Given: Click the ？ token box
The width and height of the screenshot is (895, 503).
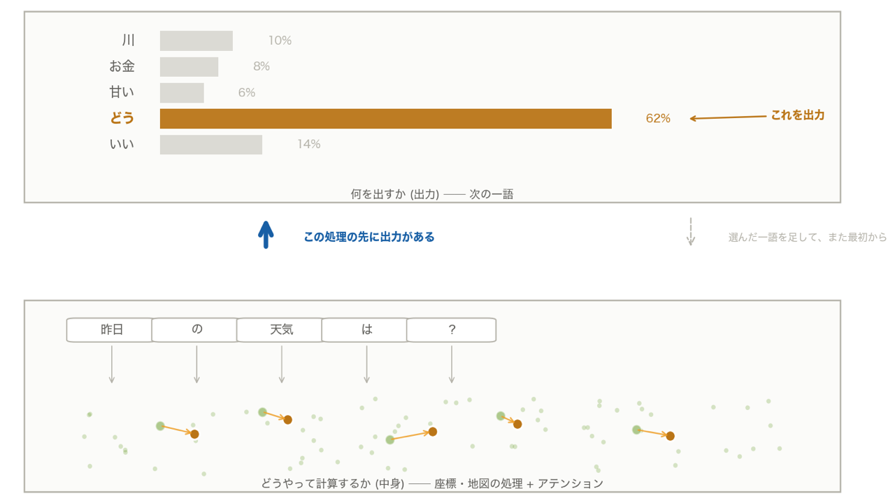Looking at the screenshot, I should [x=452, y=330].
